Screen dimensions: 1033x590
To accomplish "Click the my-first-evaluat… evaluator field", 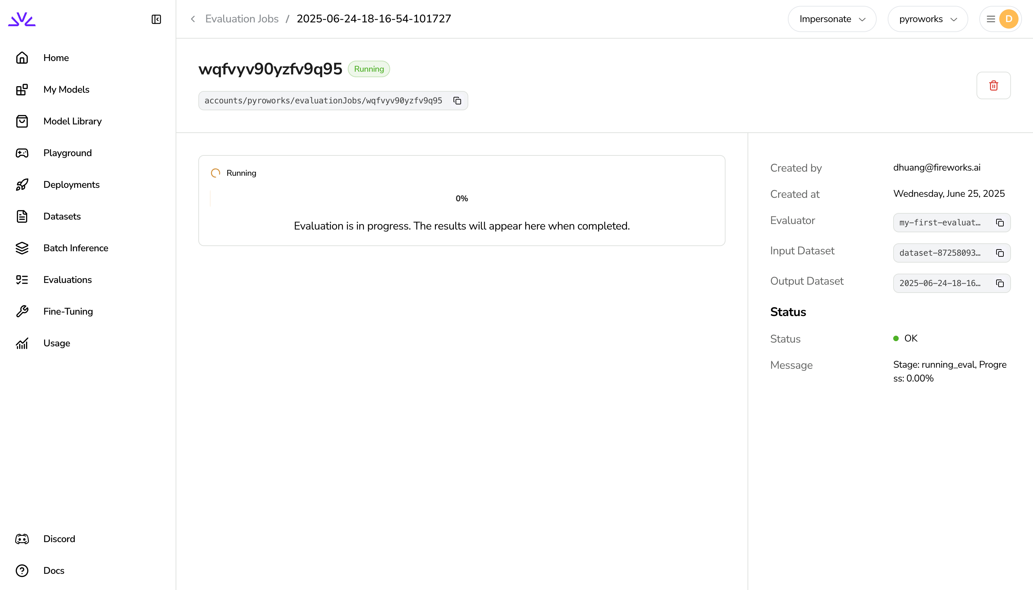I will pyautogui.click(x=952, y=223).
